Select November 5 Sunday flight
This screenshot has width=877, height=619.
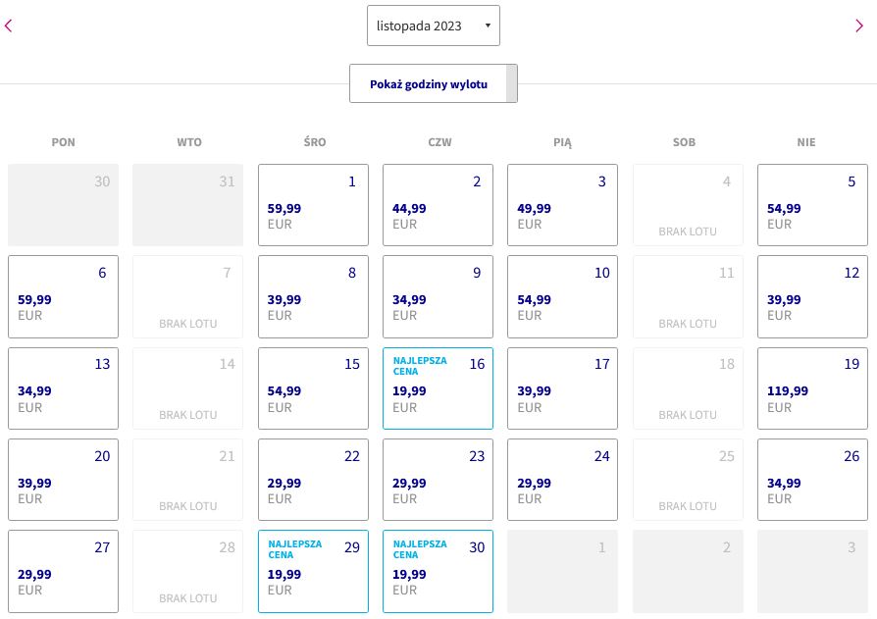tap(812, 205)
